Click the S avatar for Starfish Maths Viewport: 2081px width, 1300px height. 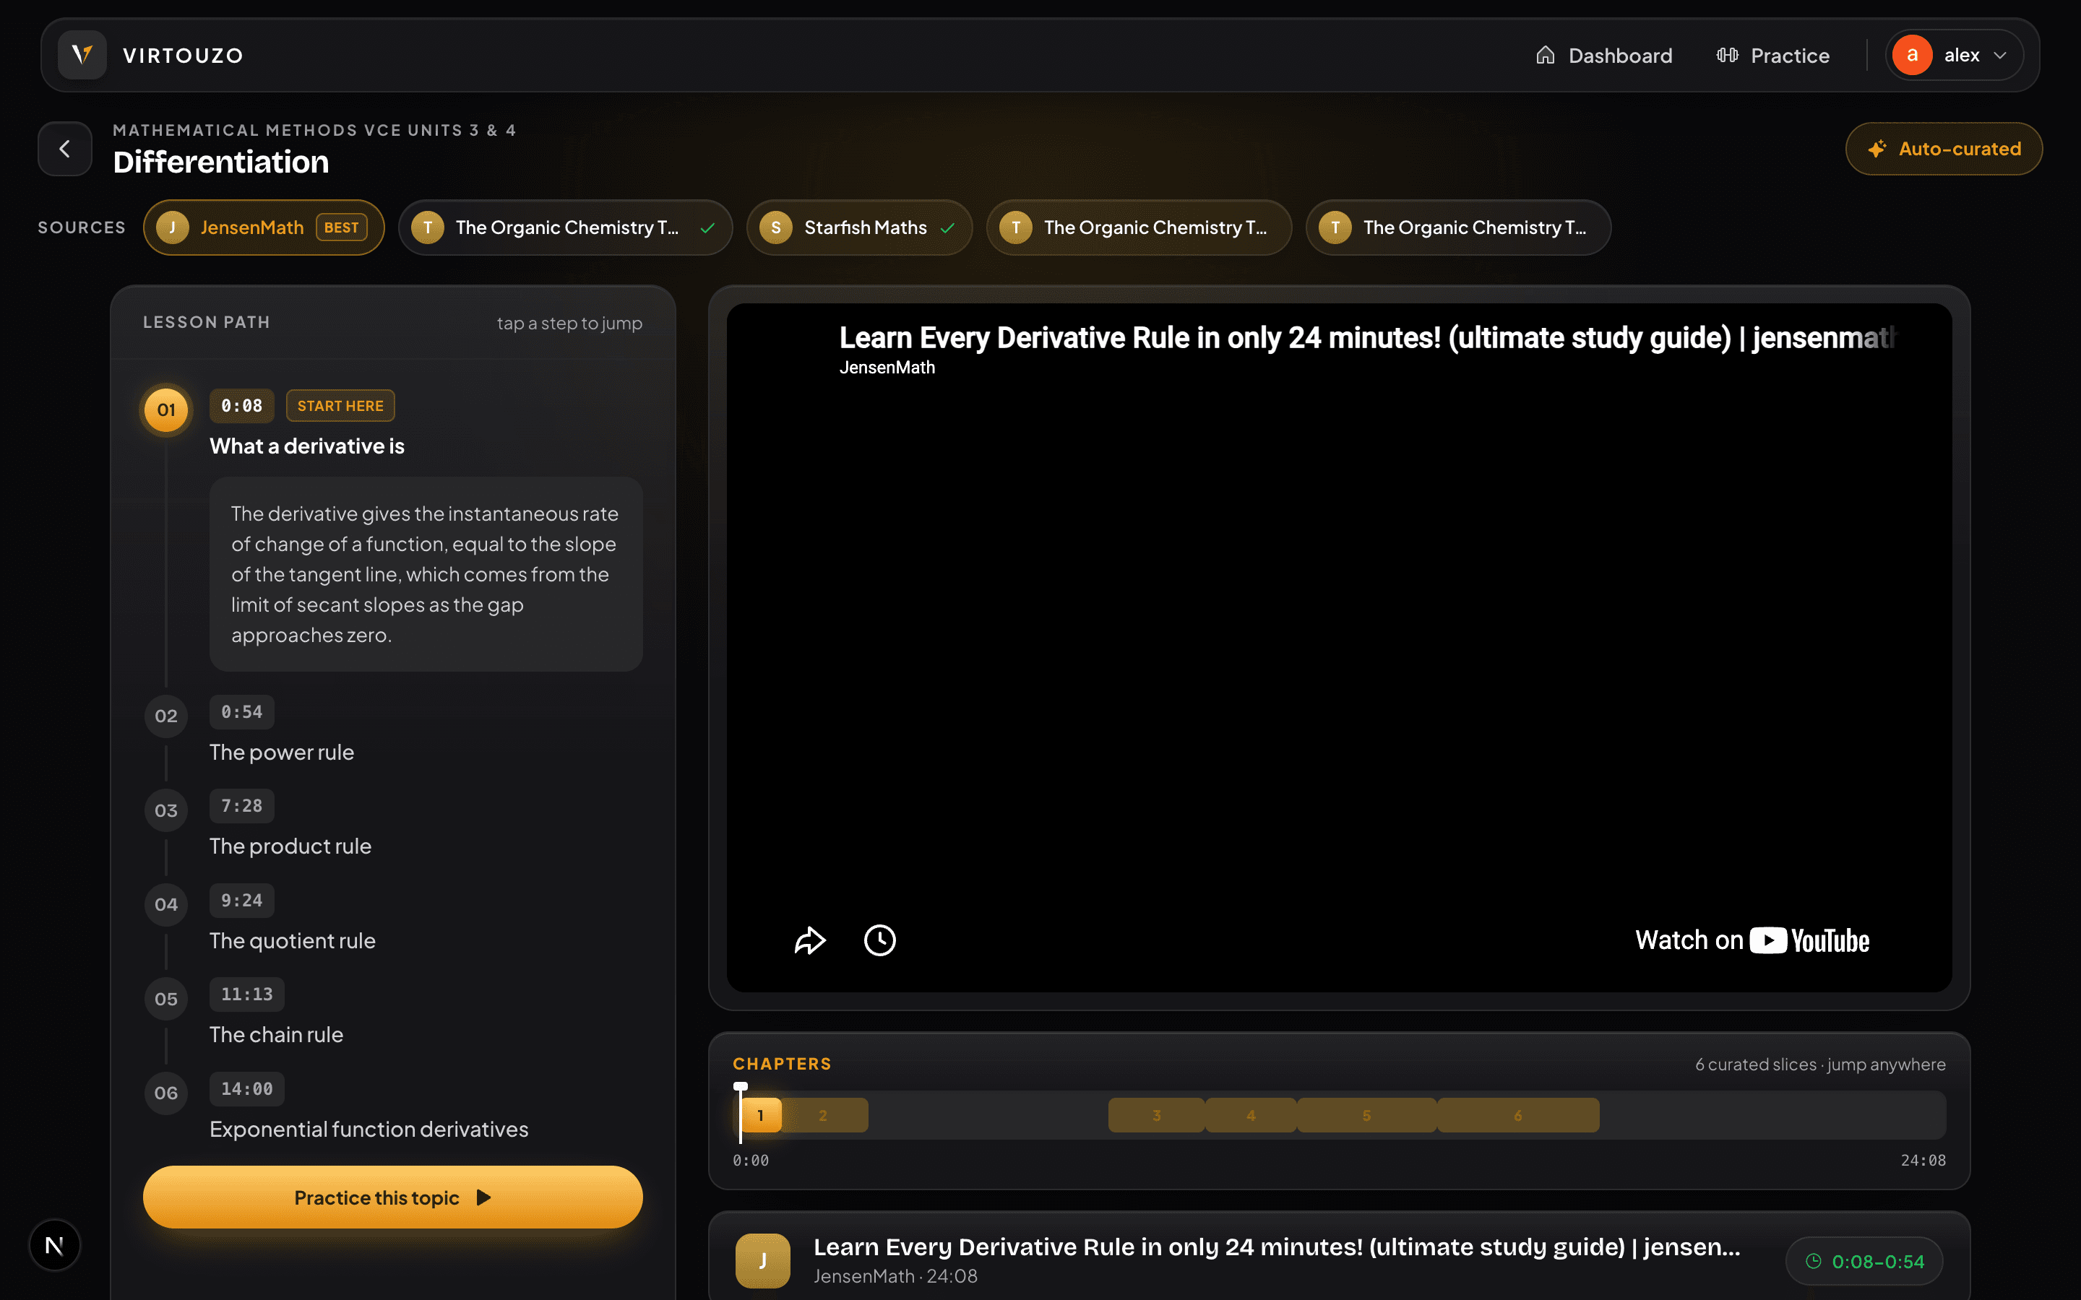775,227
